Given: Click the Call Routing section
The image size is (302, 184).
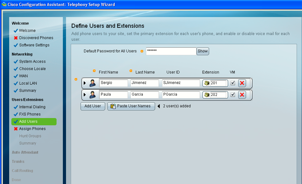Looking at the screenshot, I should click(x=22, y=171).
